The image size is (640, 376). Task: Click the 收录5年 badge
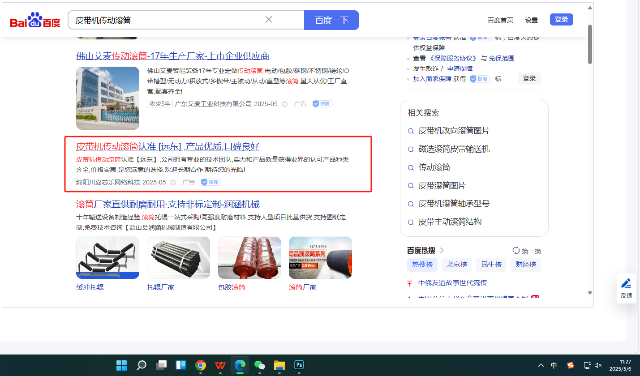click(x=160, y=104)
